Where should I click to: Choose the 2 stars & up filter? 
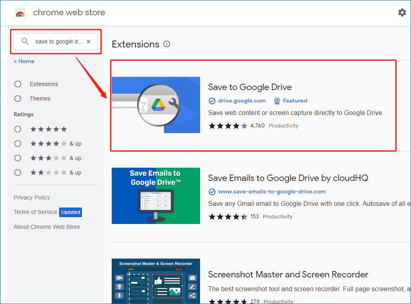pyautogui.click(x=18, y=173)
